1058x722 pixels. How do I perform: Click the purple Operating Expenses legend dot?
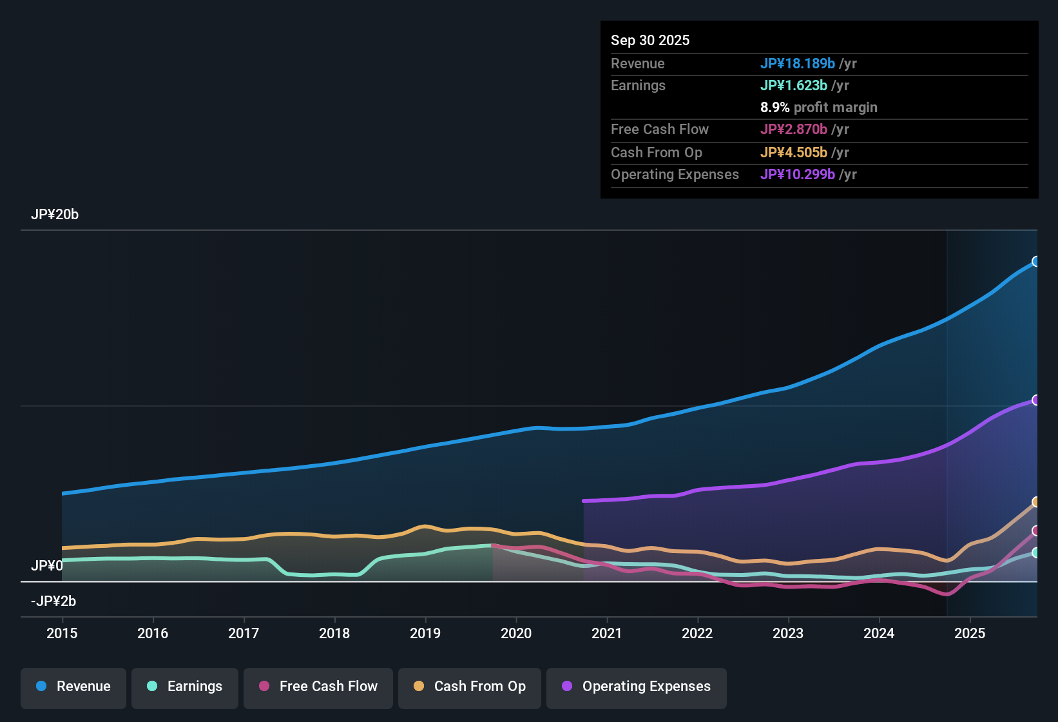(566, 687)
